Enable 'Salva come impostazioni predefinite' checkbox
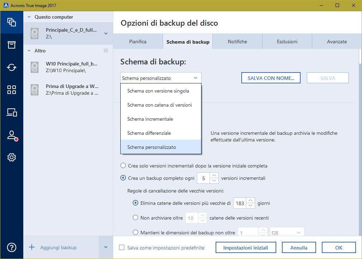 (x=122, y=248)
